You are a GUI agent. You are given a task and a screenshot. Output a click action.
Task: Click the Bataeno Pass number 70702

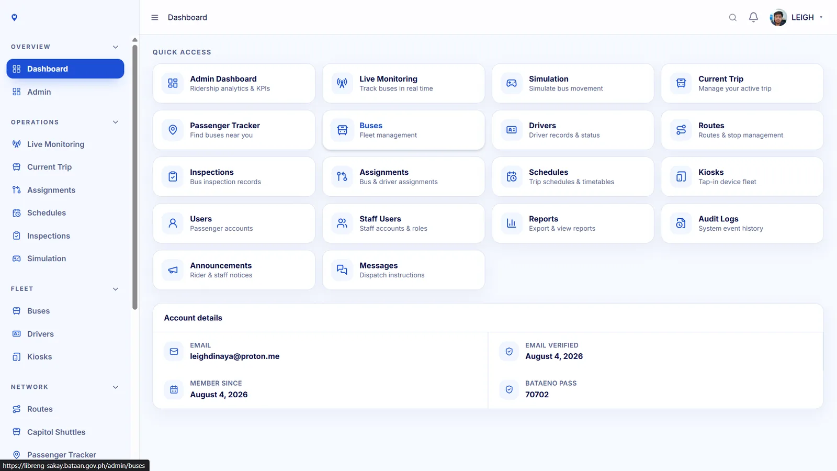(x=537, y=395)
